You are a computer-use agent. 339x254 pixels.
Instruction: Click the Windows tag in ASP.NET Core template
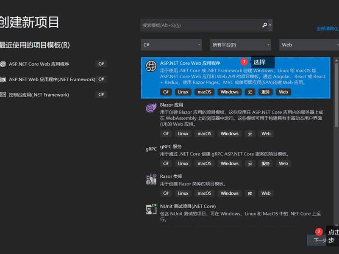[x=229, y=92]
